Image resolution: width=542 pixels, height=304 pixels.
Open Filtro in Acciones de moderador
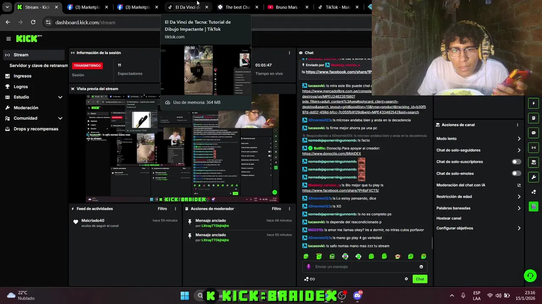click(276, 209)
